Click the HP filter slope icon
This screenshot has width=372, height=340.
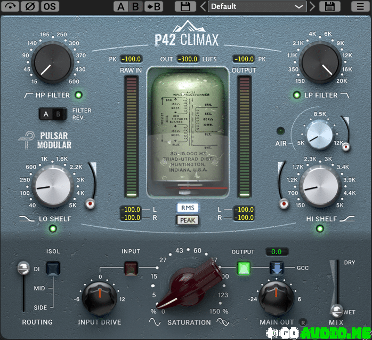tap(28, 96)
